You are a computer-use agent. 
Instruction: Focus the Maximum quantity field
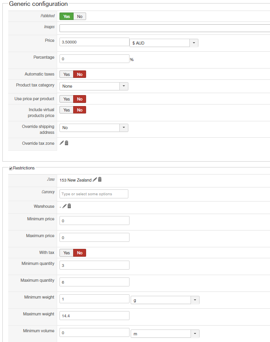pyautogui.click(x=94, y=282)
